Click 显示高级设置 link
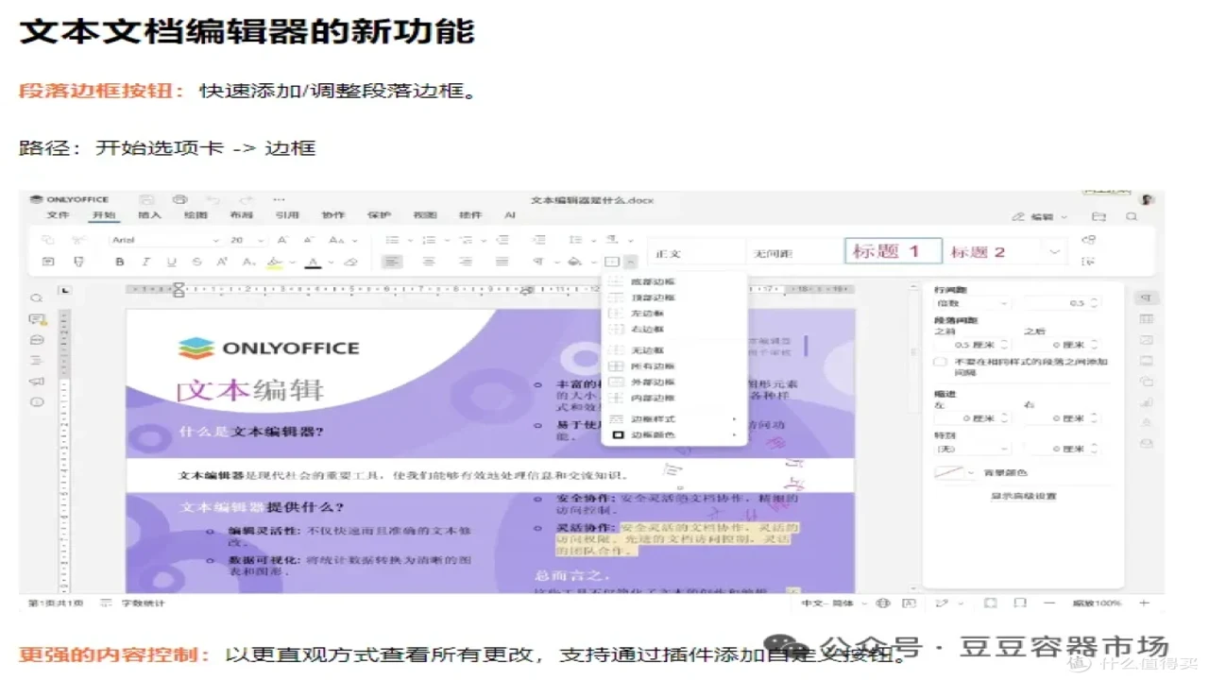Screen dimensions: 1209x680 point(1023,496)
